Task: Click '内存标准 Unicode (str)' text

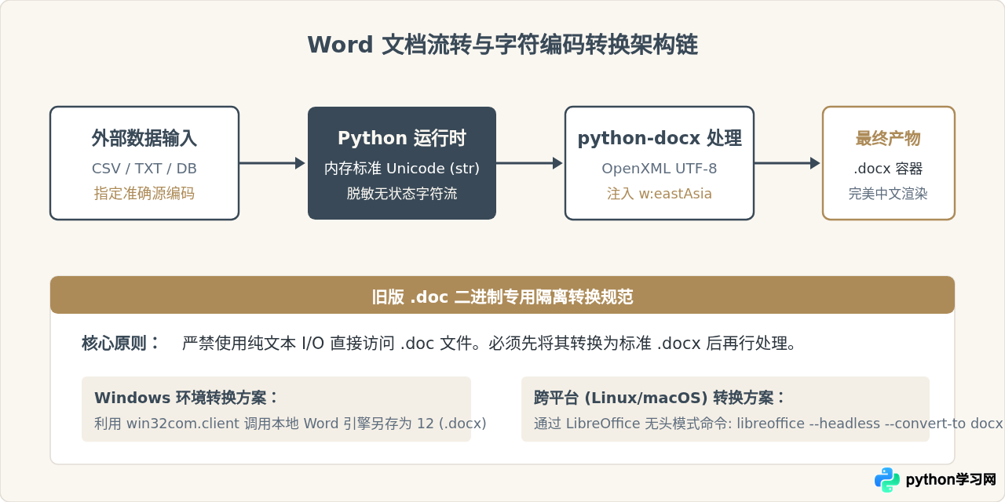Action: [402, 169]
